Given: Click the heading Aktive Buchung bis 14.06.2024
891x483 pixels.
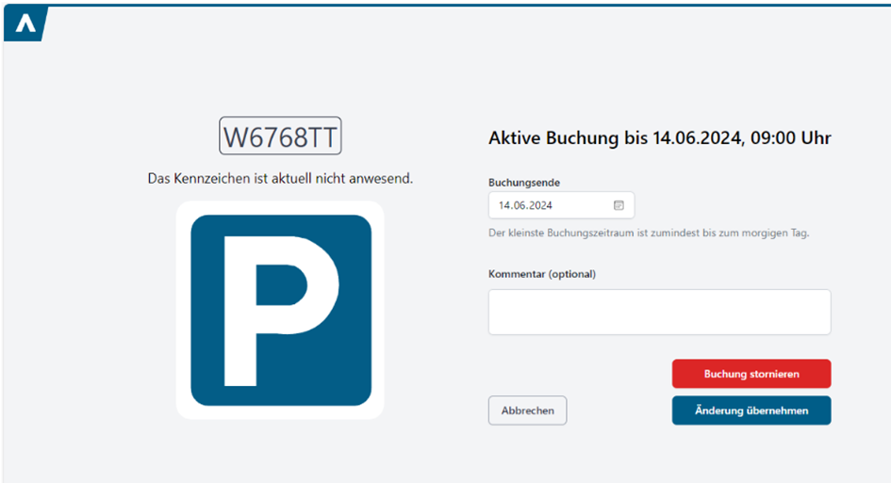Looking at the screenshot, I should point(660,137).
